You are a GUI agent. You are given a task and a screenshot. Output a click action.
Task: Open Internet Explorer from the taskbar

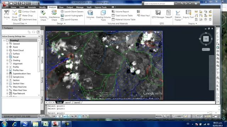click(x=15, y=124)
